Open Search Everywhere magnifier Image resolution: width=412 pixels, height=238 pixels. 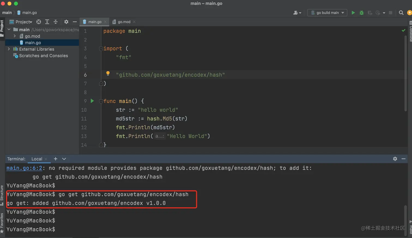(x=401, y=13)
